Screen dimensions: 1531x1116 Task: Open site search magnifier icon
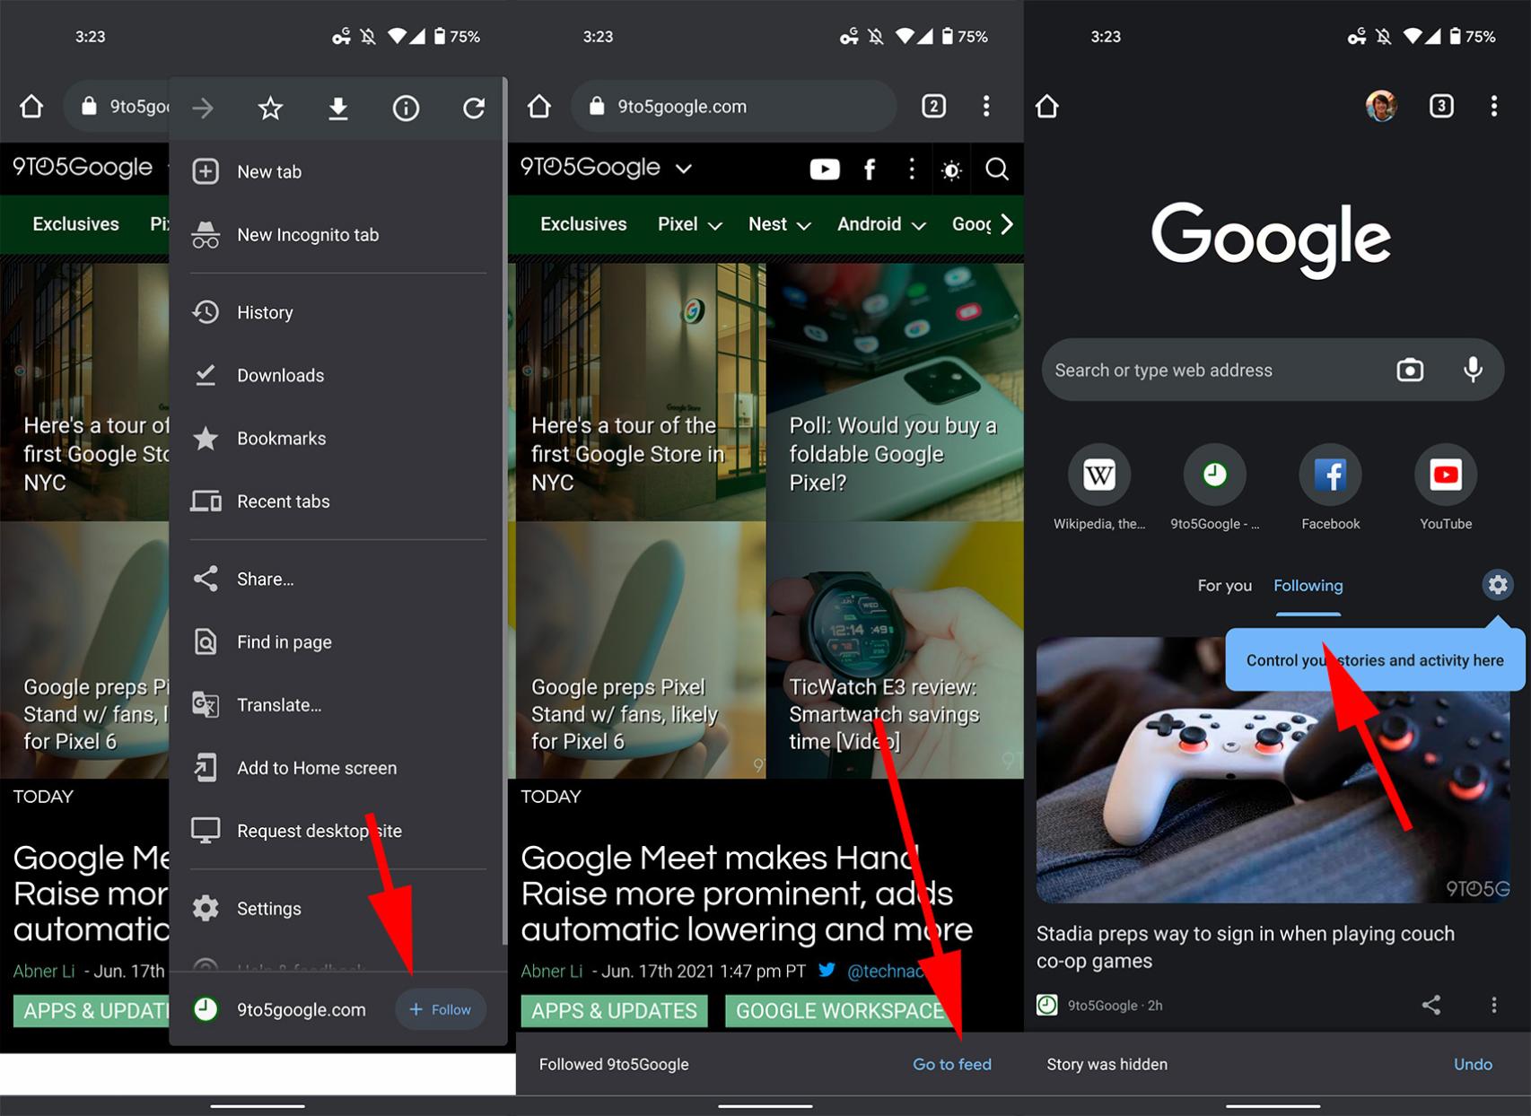tap(997, 169)
